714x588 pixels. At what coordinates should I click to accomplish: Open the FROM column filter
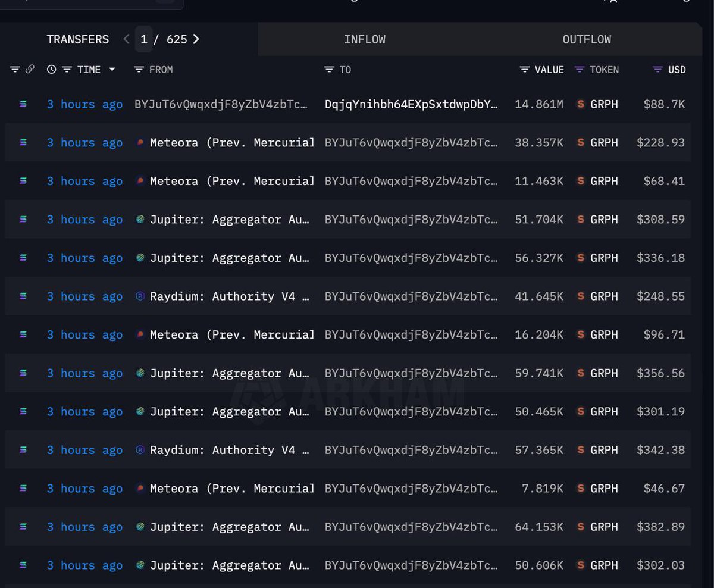[139, 70]
